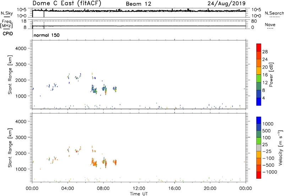Click the '28' power colorbar tick value

pos(265,52)
